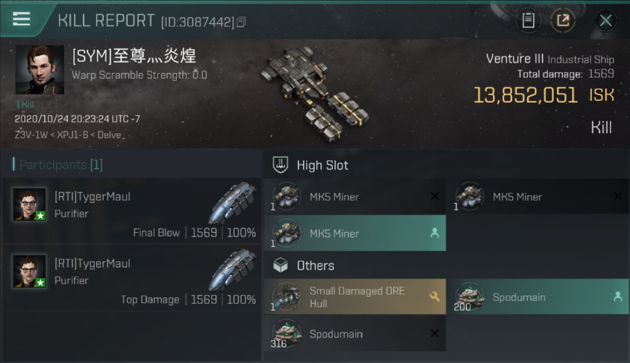Viewport: 630px width, 363px height.
Task: Open the hamburger main menu
Action: coord(21,19)
